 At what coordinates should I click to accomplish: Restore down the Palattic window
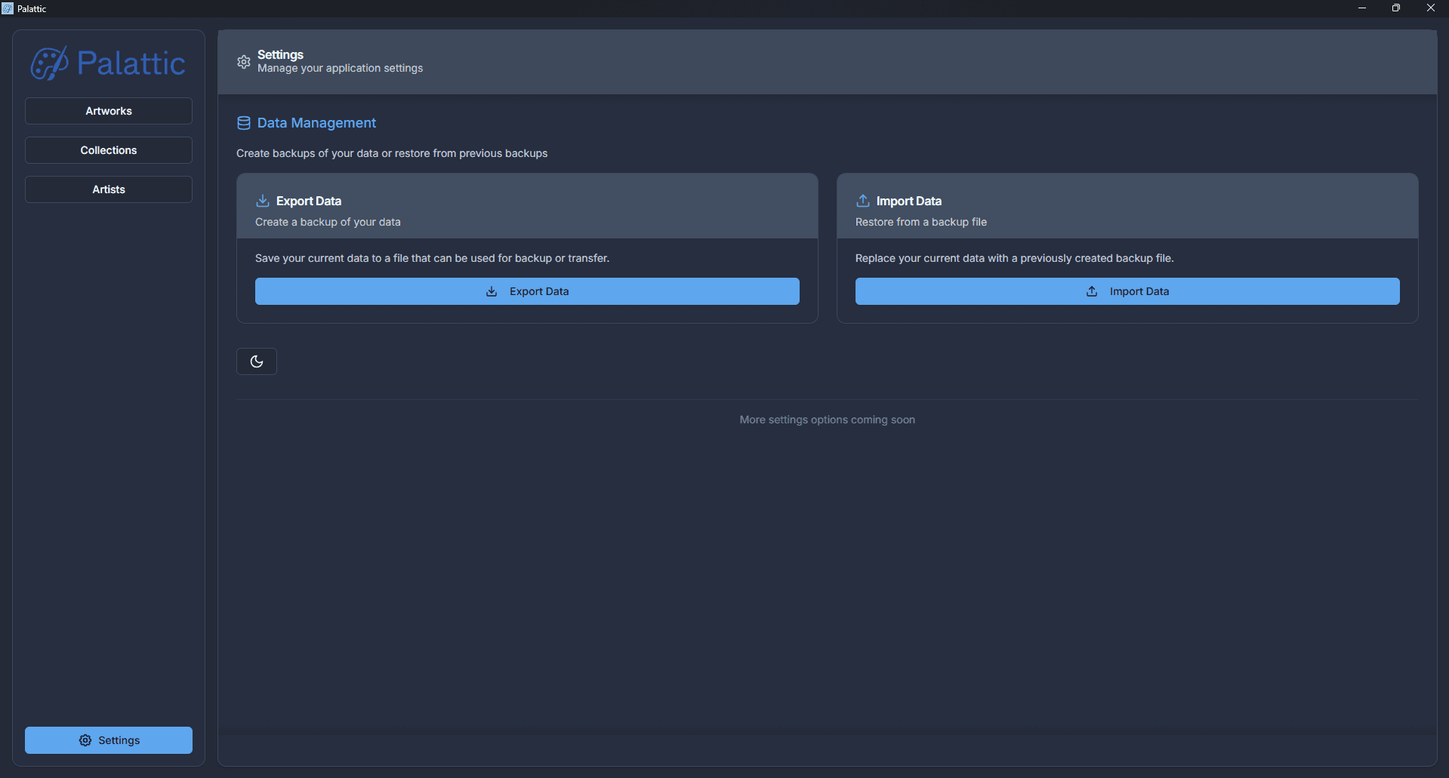(1396, 8)
